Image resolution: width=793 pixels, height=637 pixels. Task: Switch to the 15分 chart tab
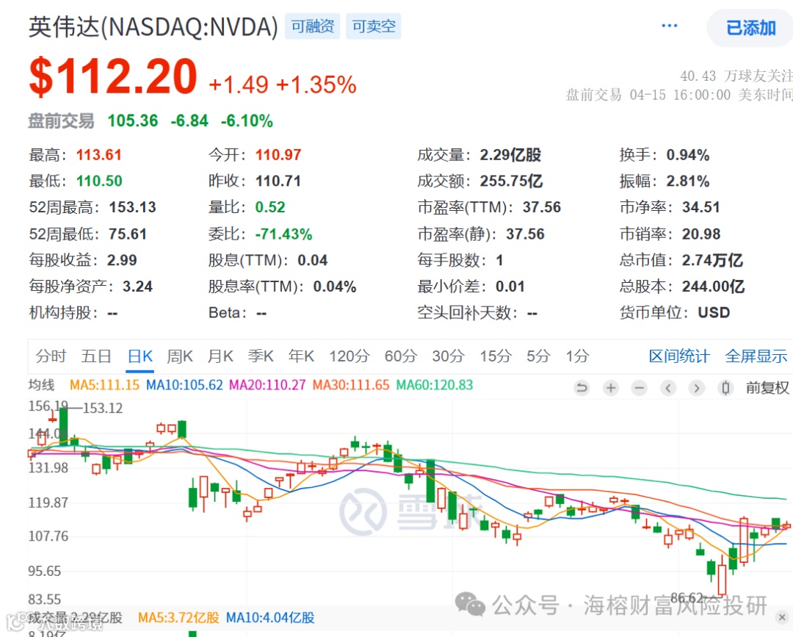[496, 356]
